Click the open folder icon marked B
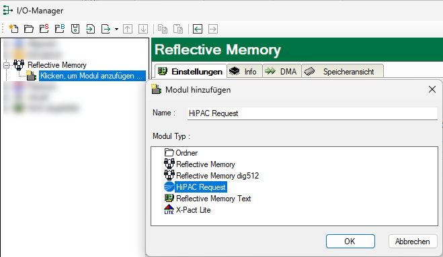 60,29
